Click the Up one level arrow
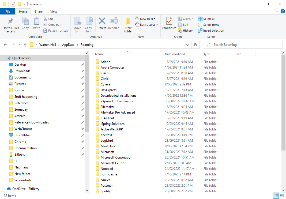Image resolution: width=286 pixels, height=199 pixels. 25,45
